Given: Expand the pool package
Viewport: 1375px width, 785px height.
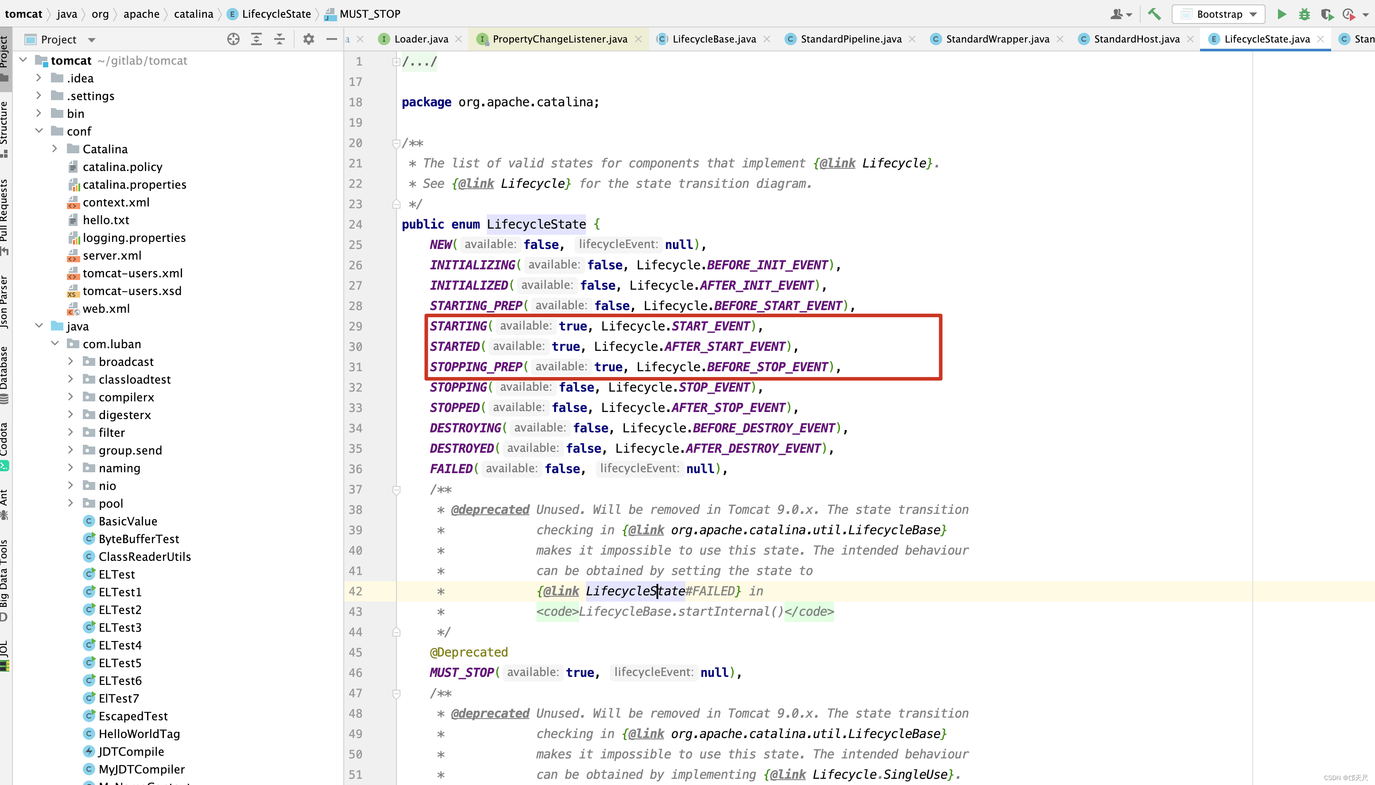Looking at the screenshot, I should click(70, 503).
